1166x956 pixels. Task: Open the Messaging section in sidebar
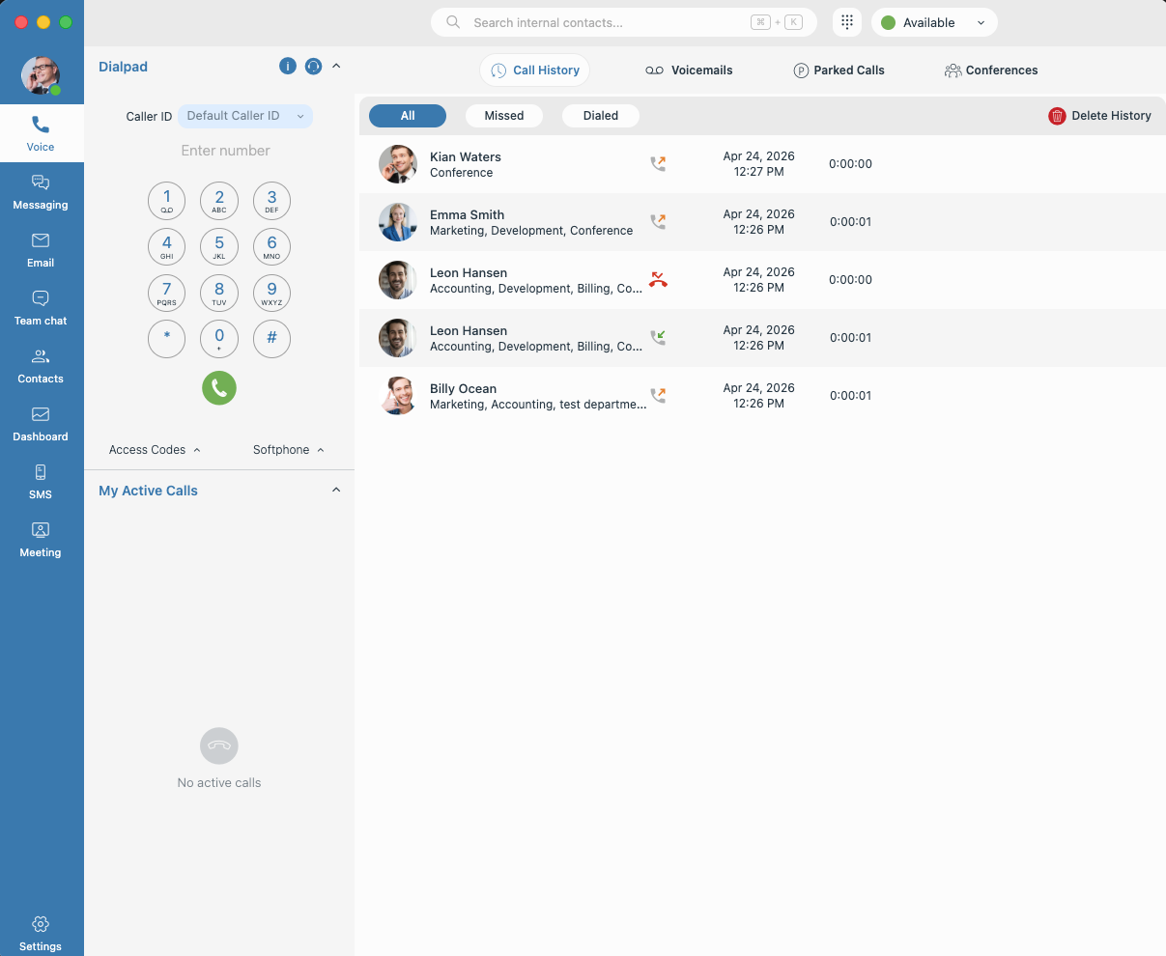(41, 191)
